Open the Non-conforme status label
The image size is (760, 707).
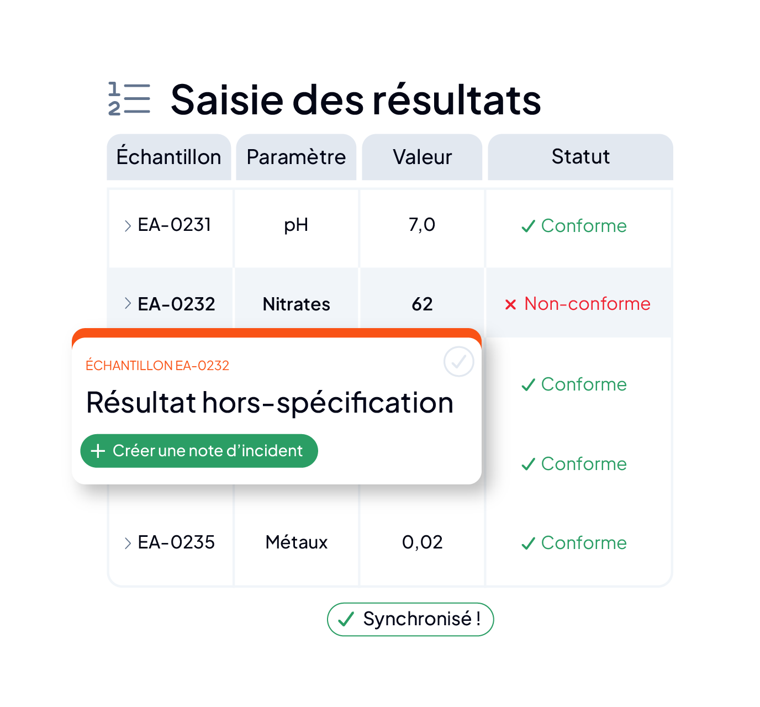[588, 304]
